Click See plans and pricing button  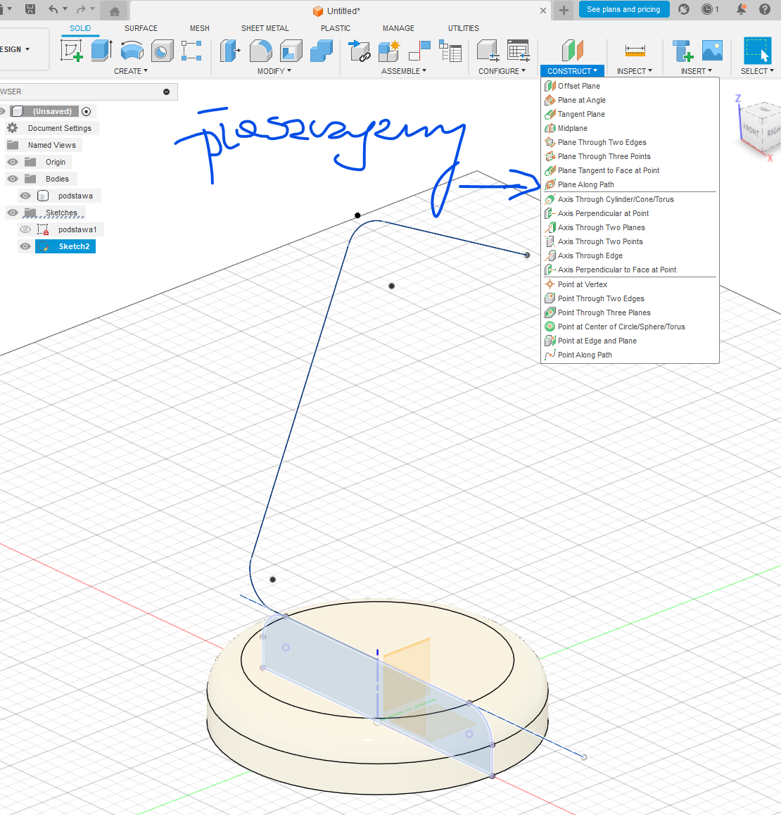(623, 9)
